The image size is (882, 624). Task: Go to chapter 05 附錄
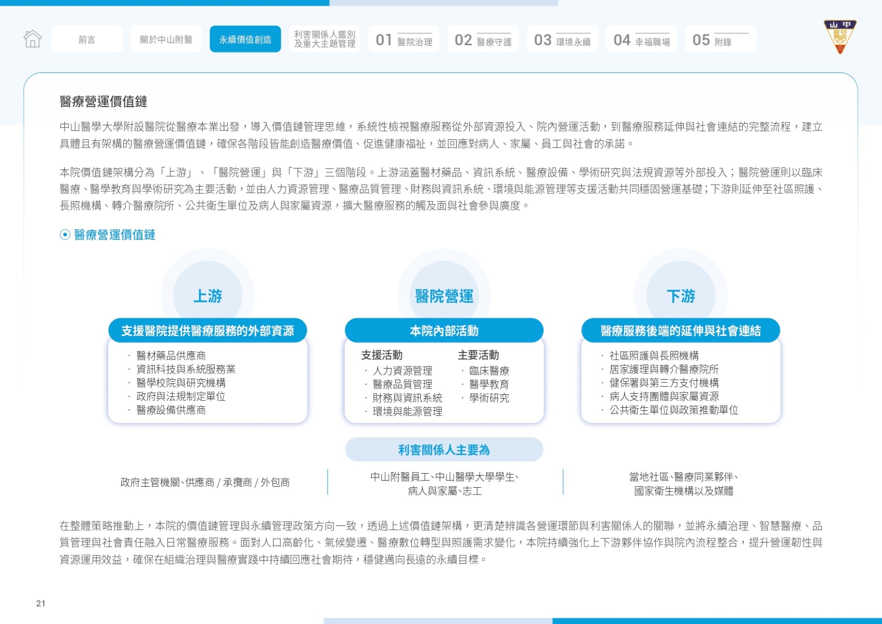721,39
